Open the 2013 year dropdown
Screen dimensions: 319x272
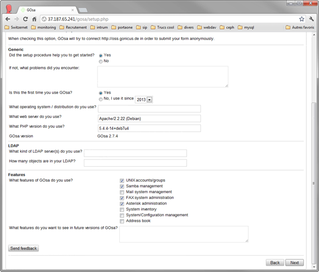tap(144, 99)
